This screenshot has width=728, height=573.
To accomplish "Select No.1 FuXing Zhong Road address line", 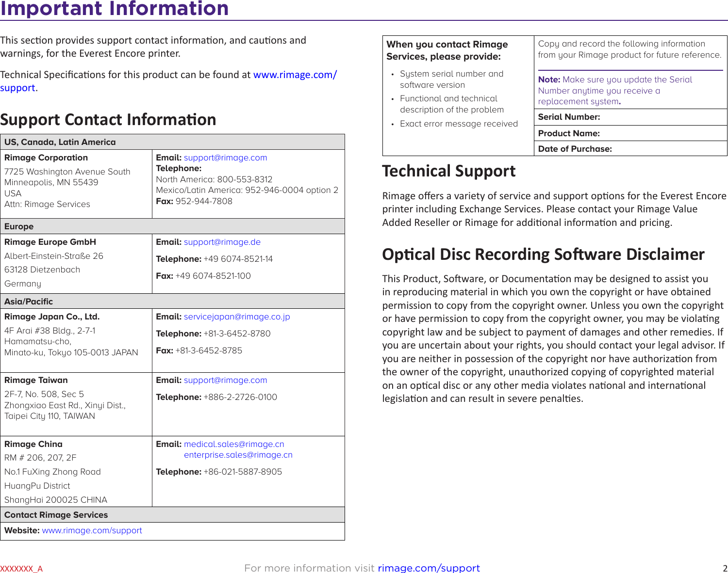I will point(52,472).
